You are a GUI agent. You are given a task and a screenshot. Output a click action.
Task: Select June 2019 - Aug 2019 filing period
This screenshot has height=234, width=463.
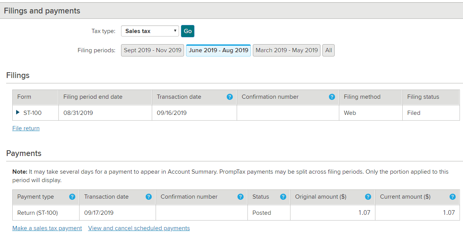[218, 50]
